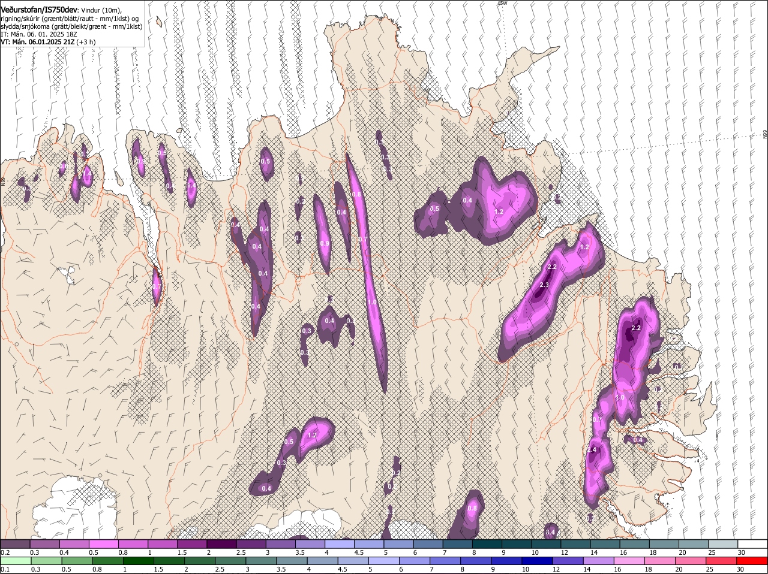Click the 2.4 precipitation value on the map

coord(592,450)
